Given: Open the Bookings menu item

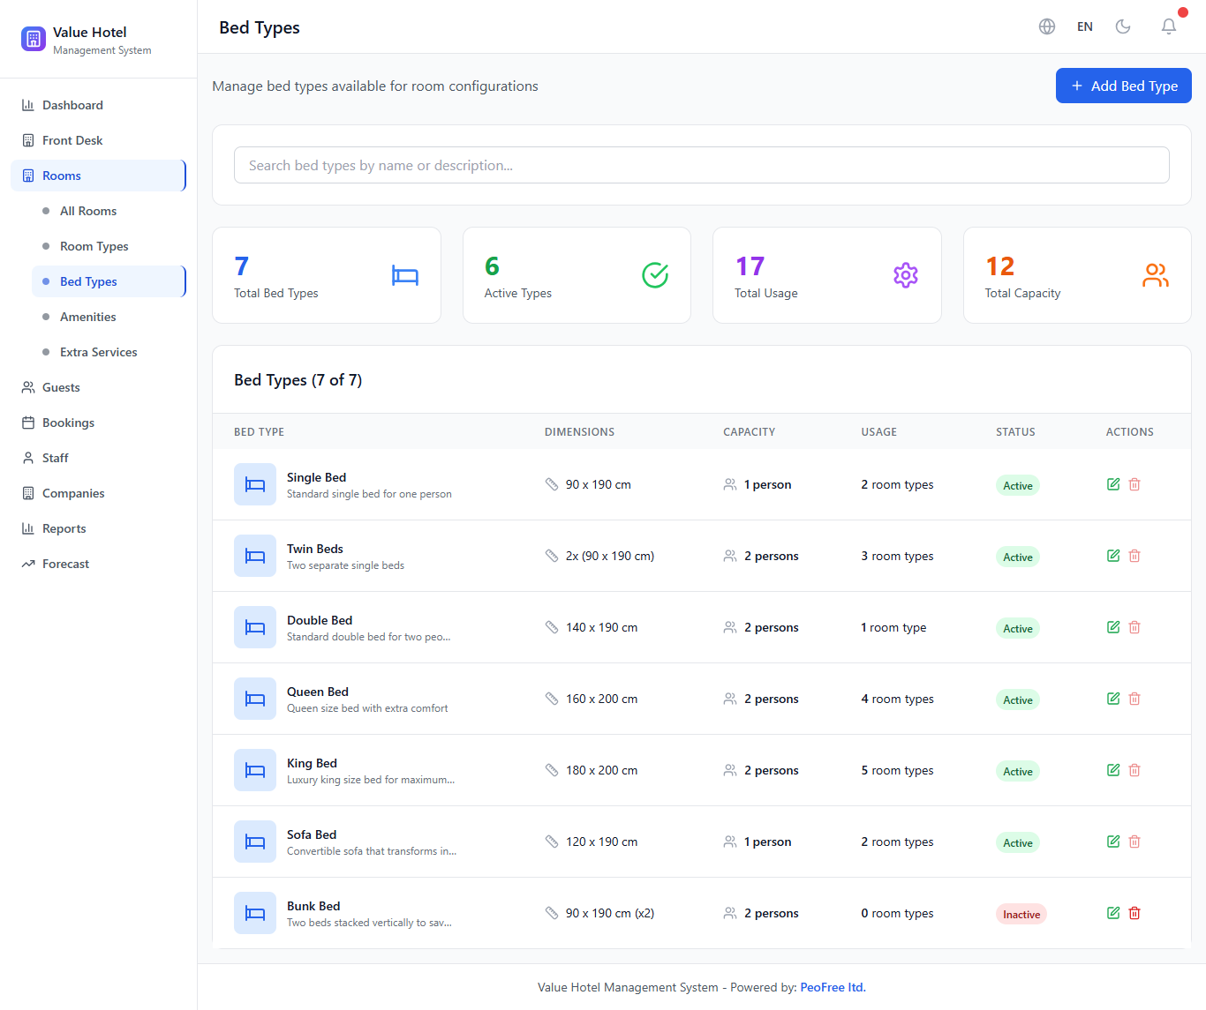Looking at the screenshot, I should coord(68,423).
